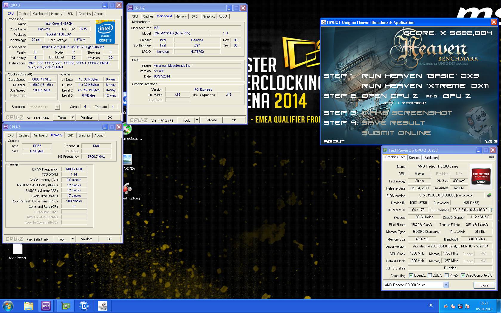This screenshot has height=313, width=501.
Task: Click the GPU-Z title bar icon
Action: pyautogui.click(x=385, y=150)
